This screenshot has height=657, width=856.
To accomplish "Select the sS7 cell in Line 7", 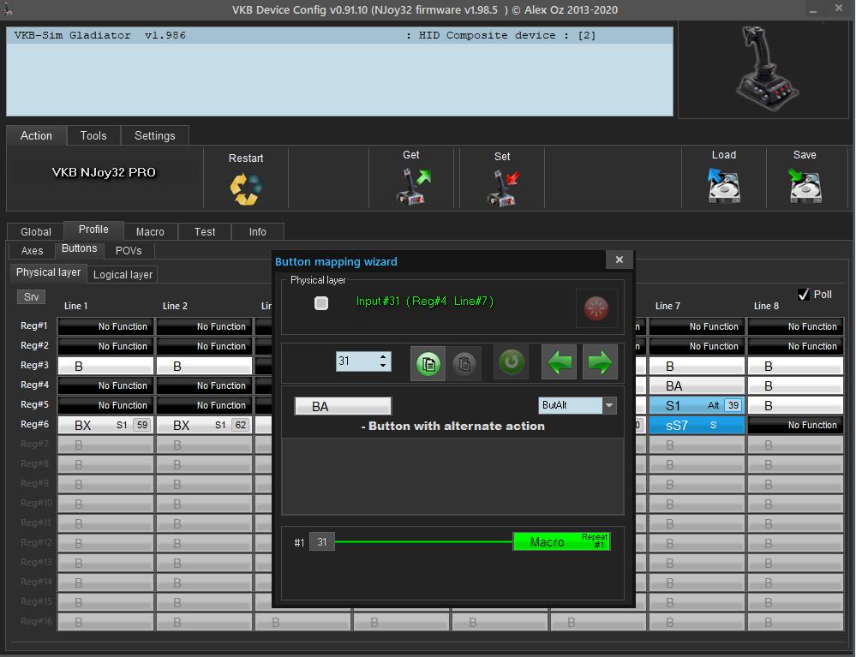I will pyautogui.click(x=697, y=425).
